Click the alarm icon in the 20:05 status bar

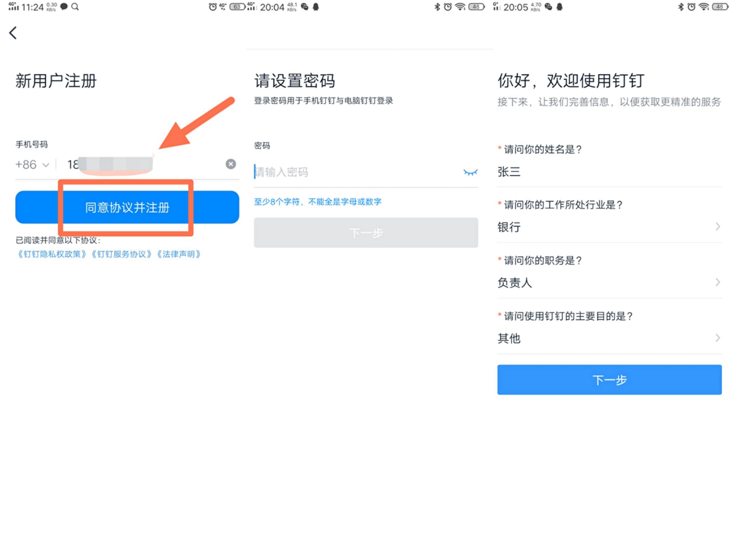(692, 7)
